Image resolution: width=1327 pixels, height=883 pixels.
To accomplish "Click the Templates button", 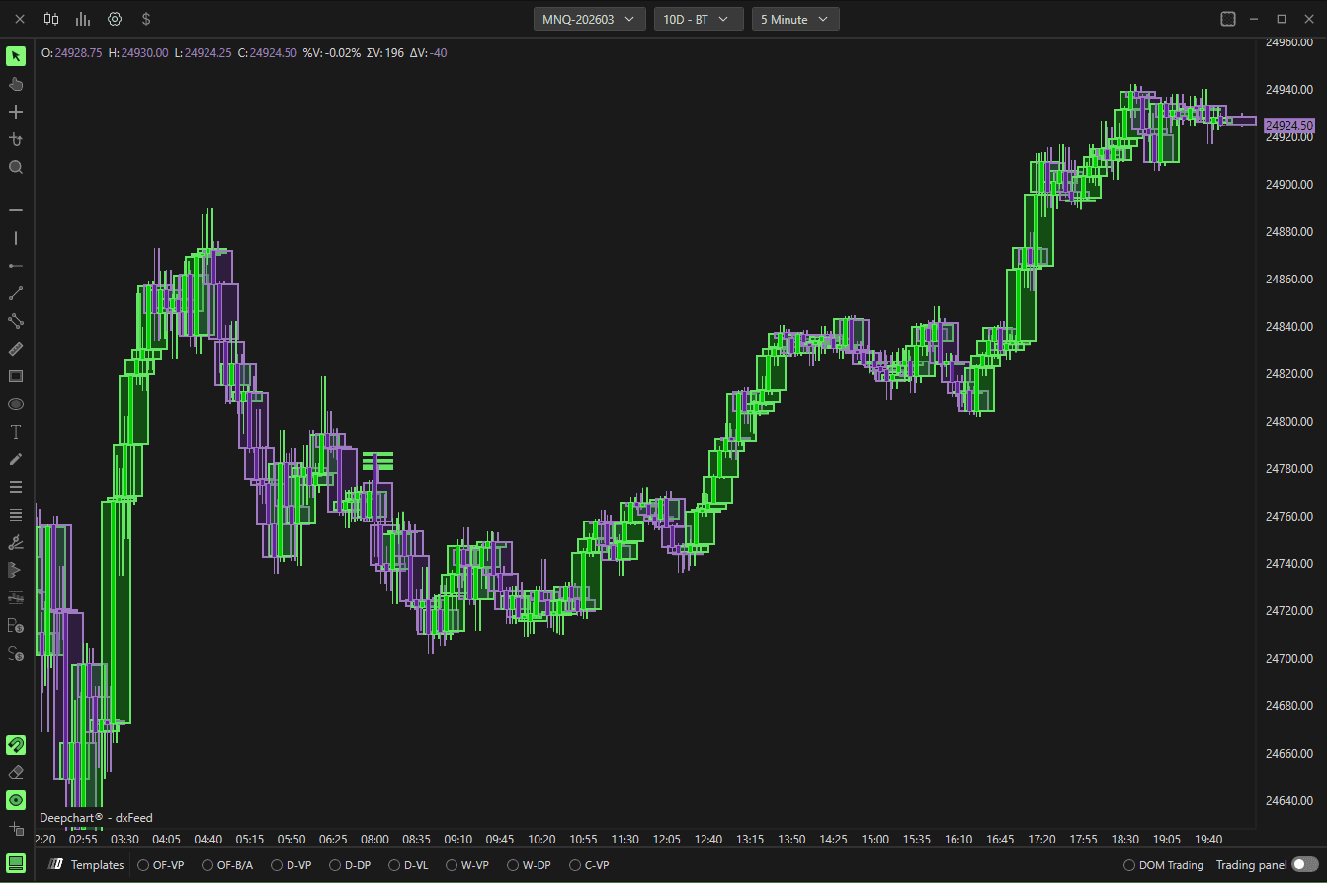I will tap(86, 865).
